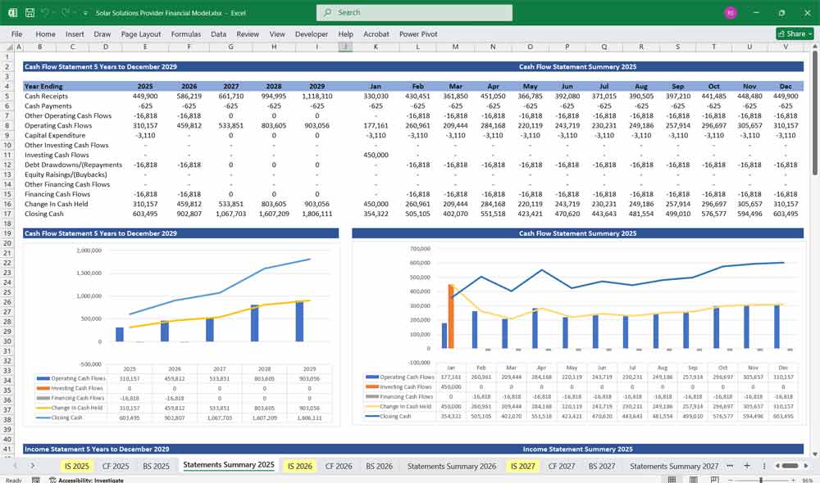
Task: Select Page Layout view in the status bar
Action: (x=693, y=479)
